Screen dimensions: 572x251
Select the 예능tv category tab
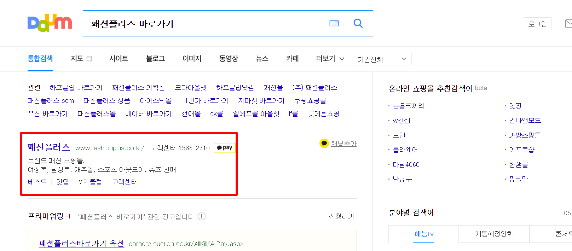(424, 234)
